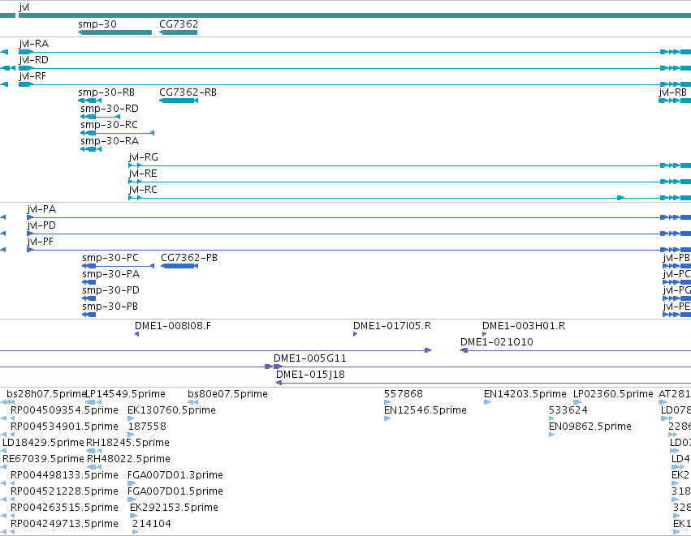
Task: Click the CG7362-PB protein label
Action: click(189, 258)
